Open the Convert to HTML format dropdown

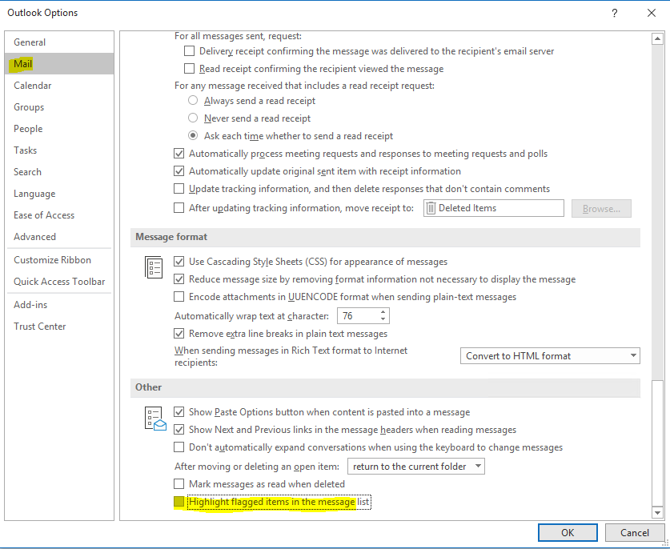click(x=632, y=355)
